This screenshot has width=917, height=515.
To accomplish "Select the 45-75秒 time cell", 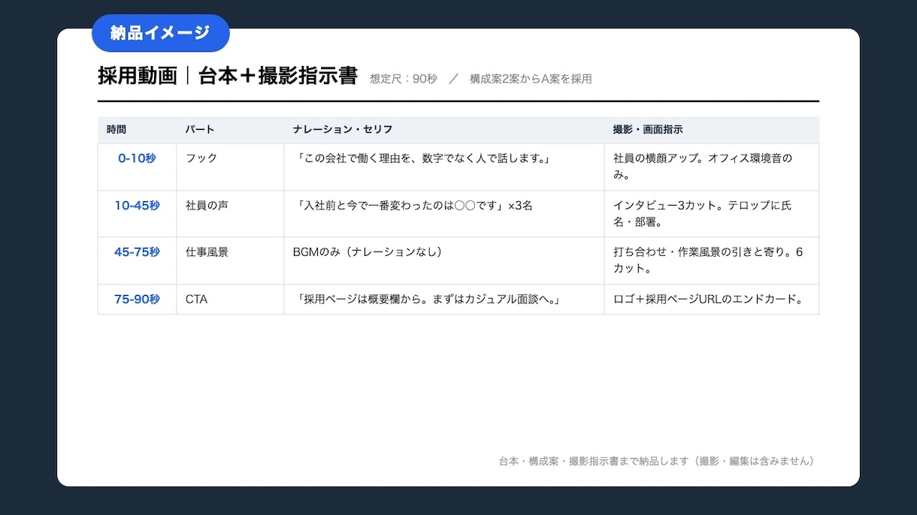I will (x=137, y=261).
